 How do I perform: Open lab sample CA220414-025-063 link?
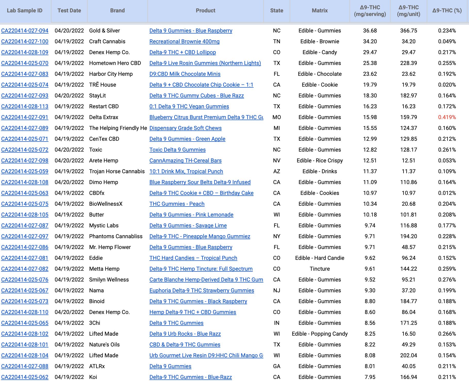[25, 193]
